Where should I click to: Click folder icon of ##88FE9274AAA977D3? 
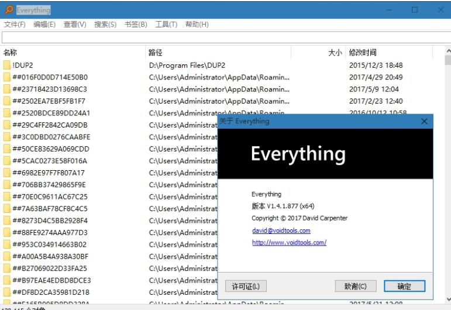[x=7, y=232]
